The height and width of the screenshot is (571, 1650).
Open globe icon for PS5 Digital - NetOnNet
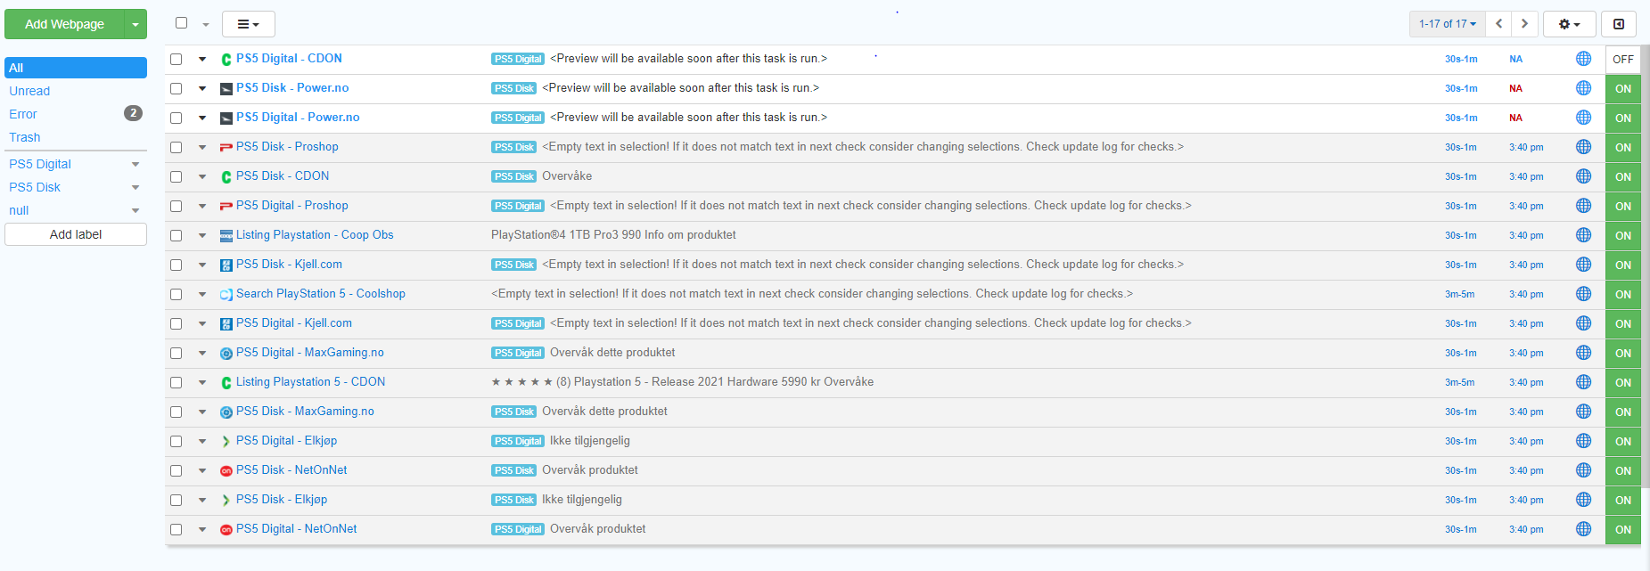[1583, 529]
